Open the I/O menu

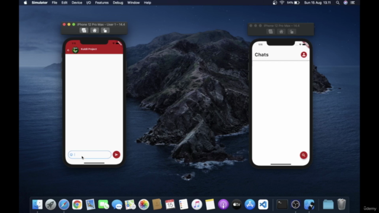coord(88,2)
